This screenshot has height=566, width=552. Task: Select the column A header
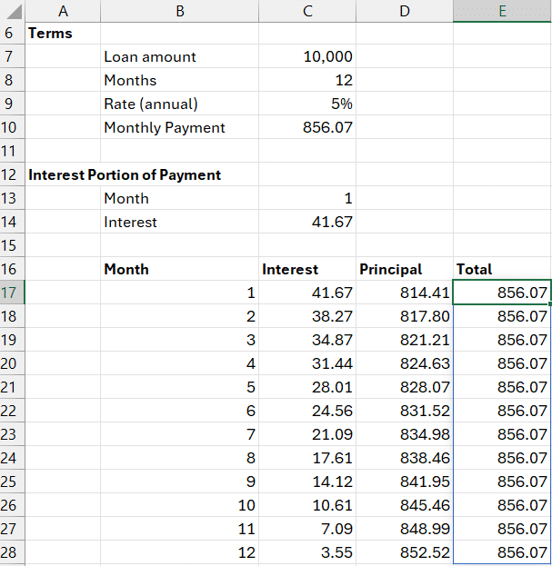tap(62, 11)
